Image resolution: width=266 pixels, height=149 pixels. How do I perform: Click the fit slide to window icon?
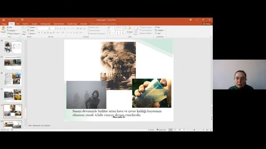[211, 130]
